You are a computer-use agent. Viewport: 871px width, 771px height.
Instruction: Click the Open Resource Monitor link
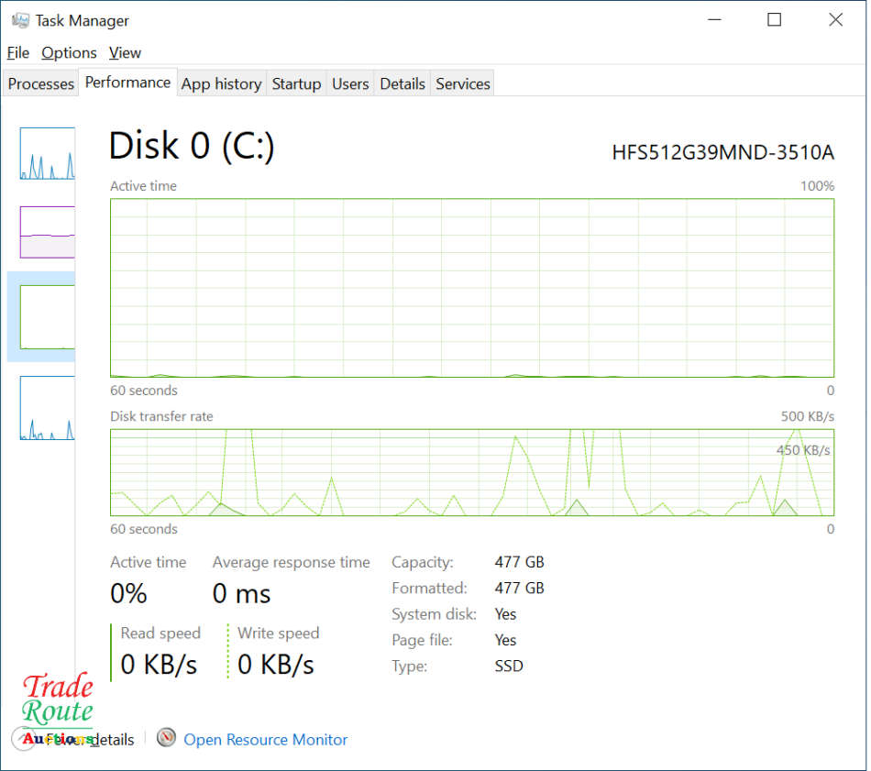pos(266,739)
